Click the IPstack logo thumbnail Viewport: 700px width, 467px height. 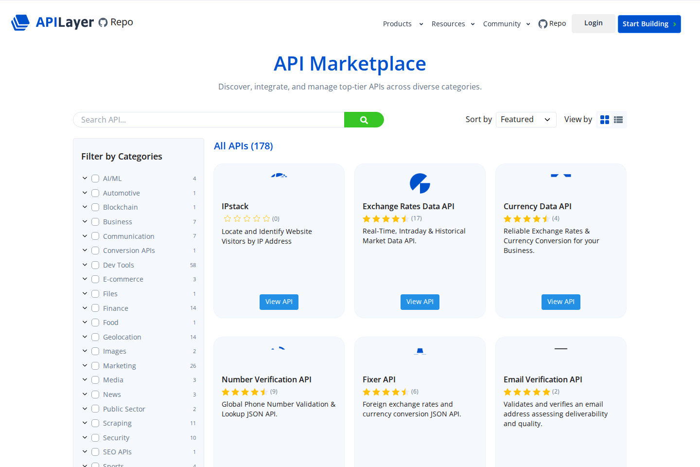[279, 176]
